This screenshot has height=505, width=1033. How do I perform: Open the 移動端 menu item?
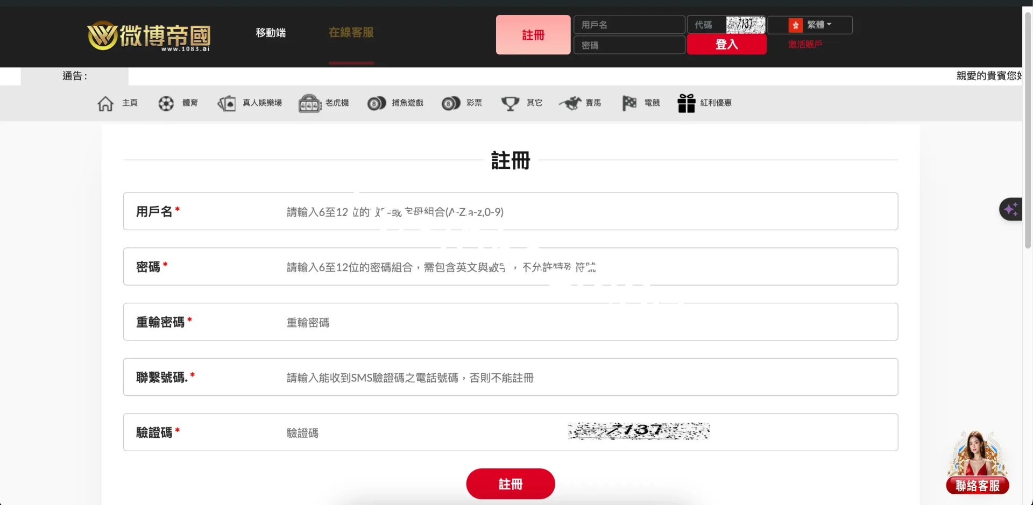tap(271, 33)
